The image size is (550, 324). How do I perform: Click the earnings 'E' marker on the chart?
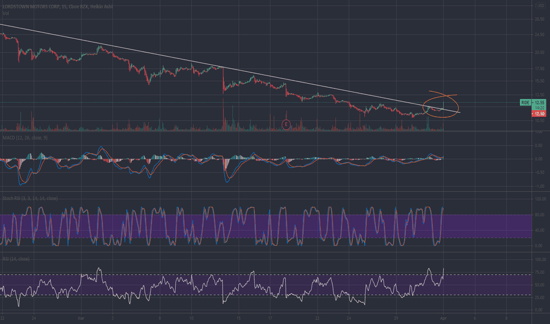(x=286, y=124)
